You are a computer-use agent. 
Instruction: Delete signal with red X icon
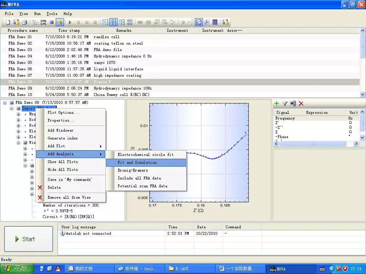(x=301, y=103)
